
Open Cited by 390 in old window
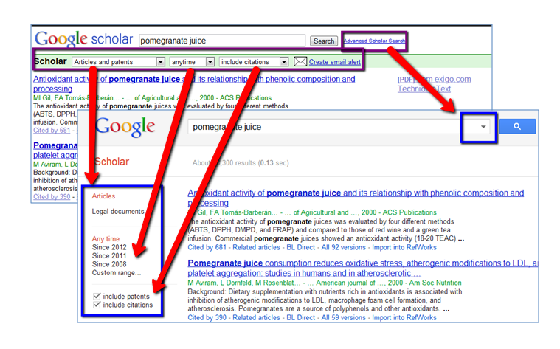(x=52, y=197)
